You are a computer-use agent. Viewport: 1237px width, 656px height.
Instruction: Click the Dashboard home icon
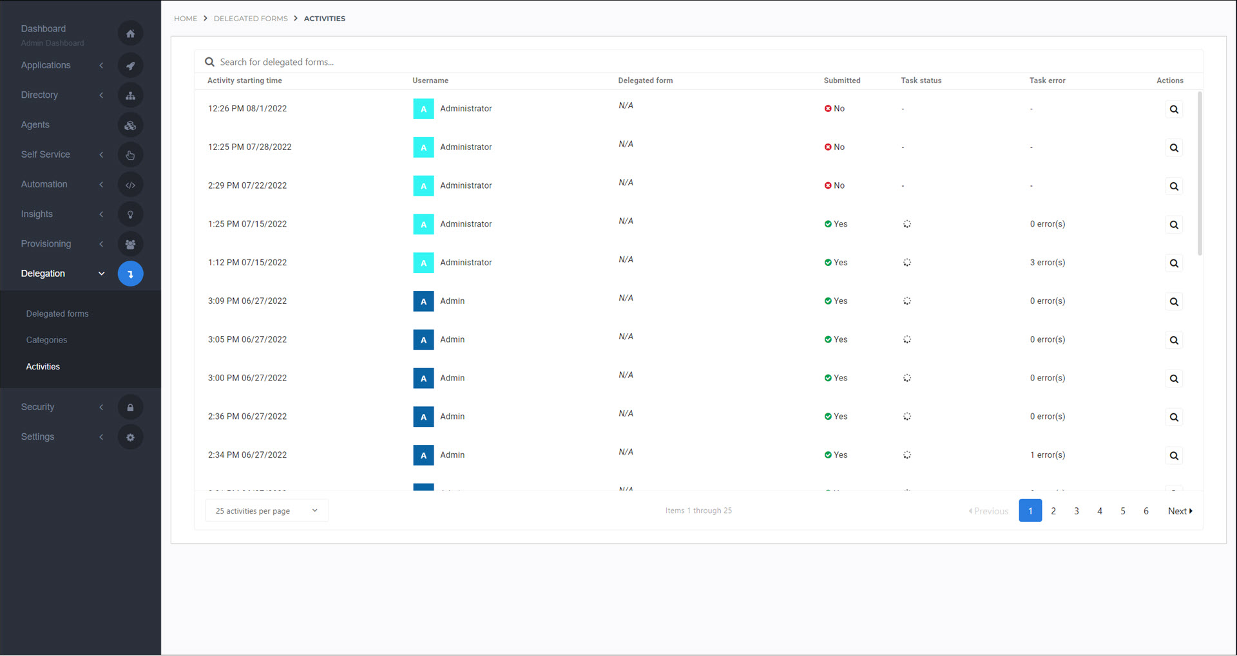(x=130, y=33)
